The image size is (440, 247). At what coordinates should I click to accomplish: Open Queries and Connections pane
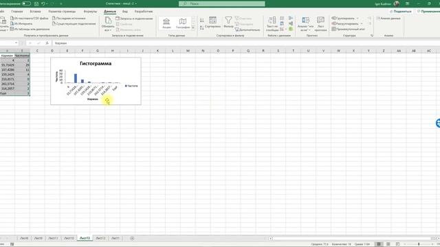tap(134, 19)
